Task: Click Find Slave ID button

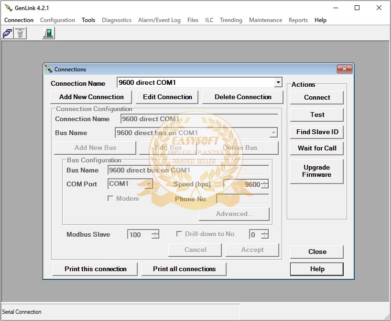Action: (x=317, y=132)
